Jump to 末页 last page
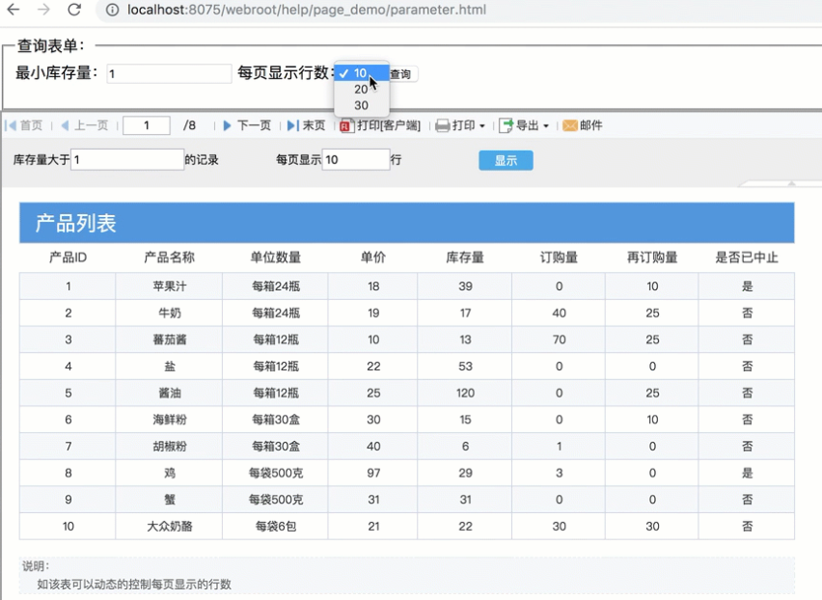Screen dimensions: 822x600 [x=306, y=125]
